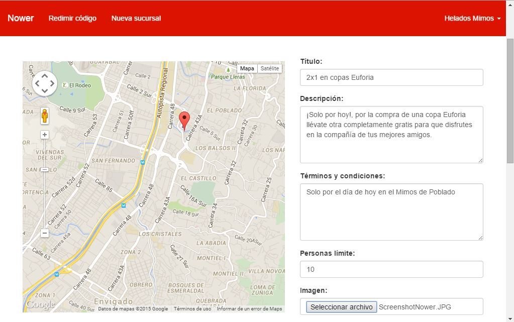The height and width of the screenshot is (322, 514).
Task: Pan the map right with right arrow
Action: [x=52, y=83]
